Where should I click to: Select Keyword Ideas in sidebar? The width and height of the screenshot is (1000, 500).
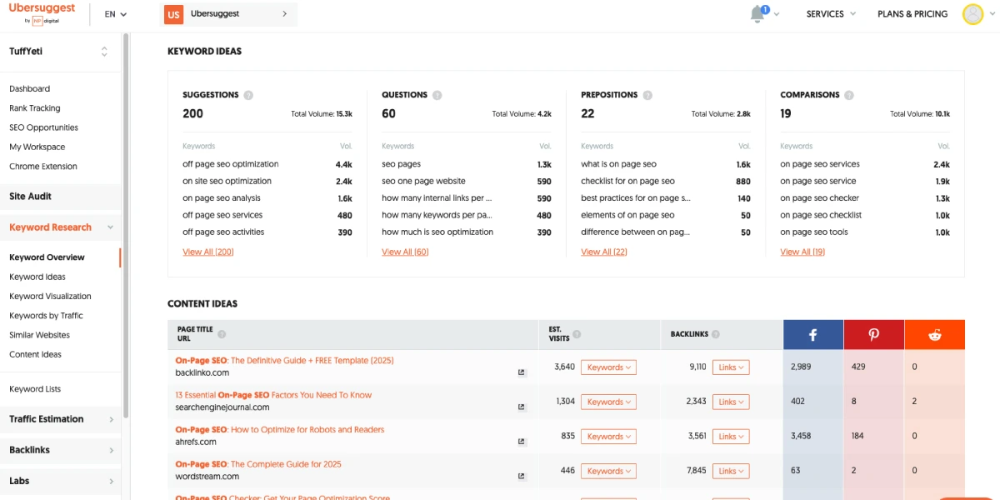(37, 277)
